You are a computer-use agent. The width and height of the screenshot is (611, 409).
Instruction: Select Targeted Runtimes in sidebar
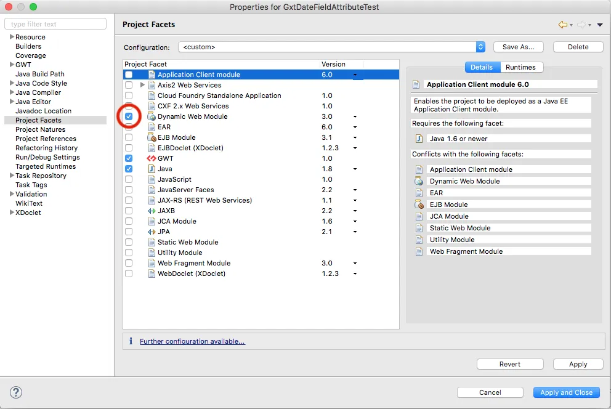pyautogui.click(x=46, y=166)
